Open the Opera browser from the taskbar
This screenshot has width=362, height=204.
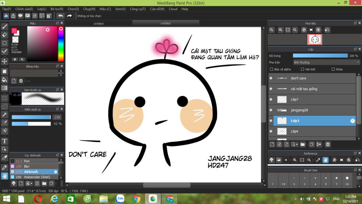tap(38, 199)
